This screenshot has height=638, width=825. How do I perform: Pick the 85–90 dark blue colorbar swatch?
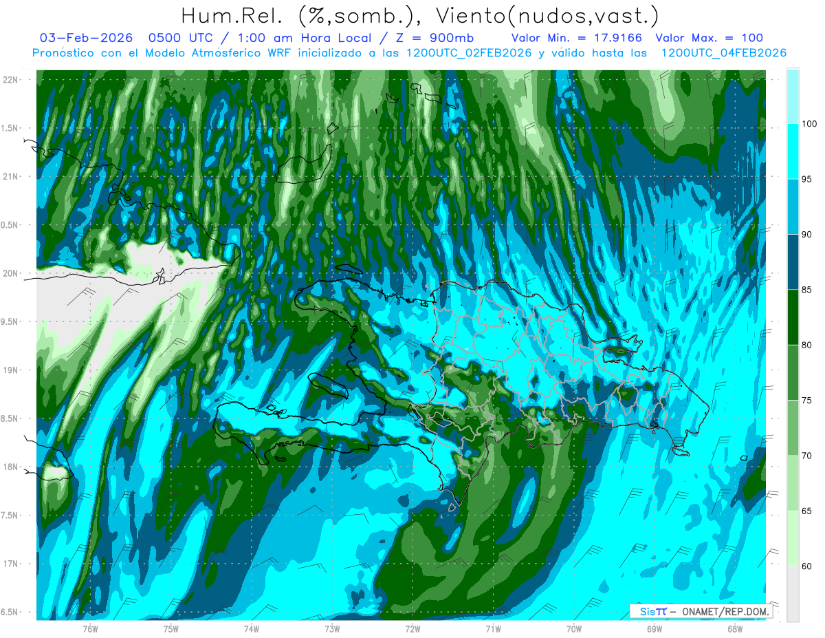click(x=793, y=262)
